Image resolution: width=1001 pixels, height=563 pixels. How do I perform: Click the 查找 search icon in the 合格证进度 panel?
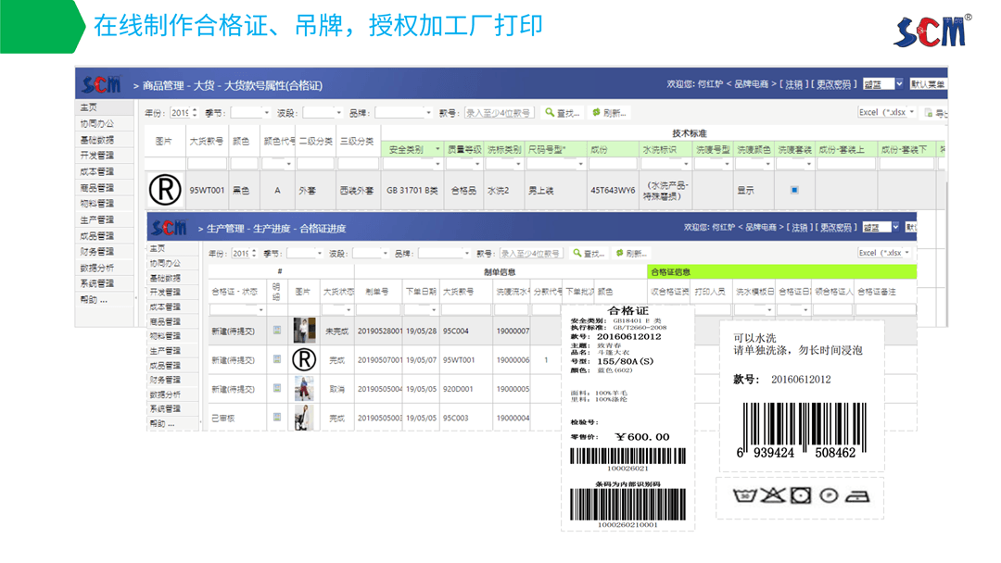578,252
